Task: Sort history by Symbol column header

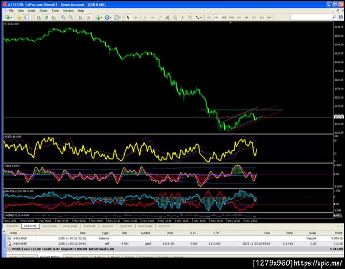Action: click(x=145, y=233)
